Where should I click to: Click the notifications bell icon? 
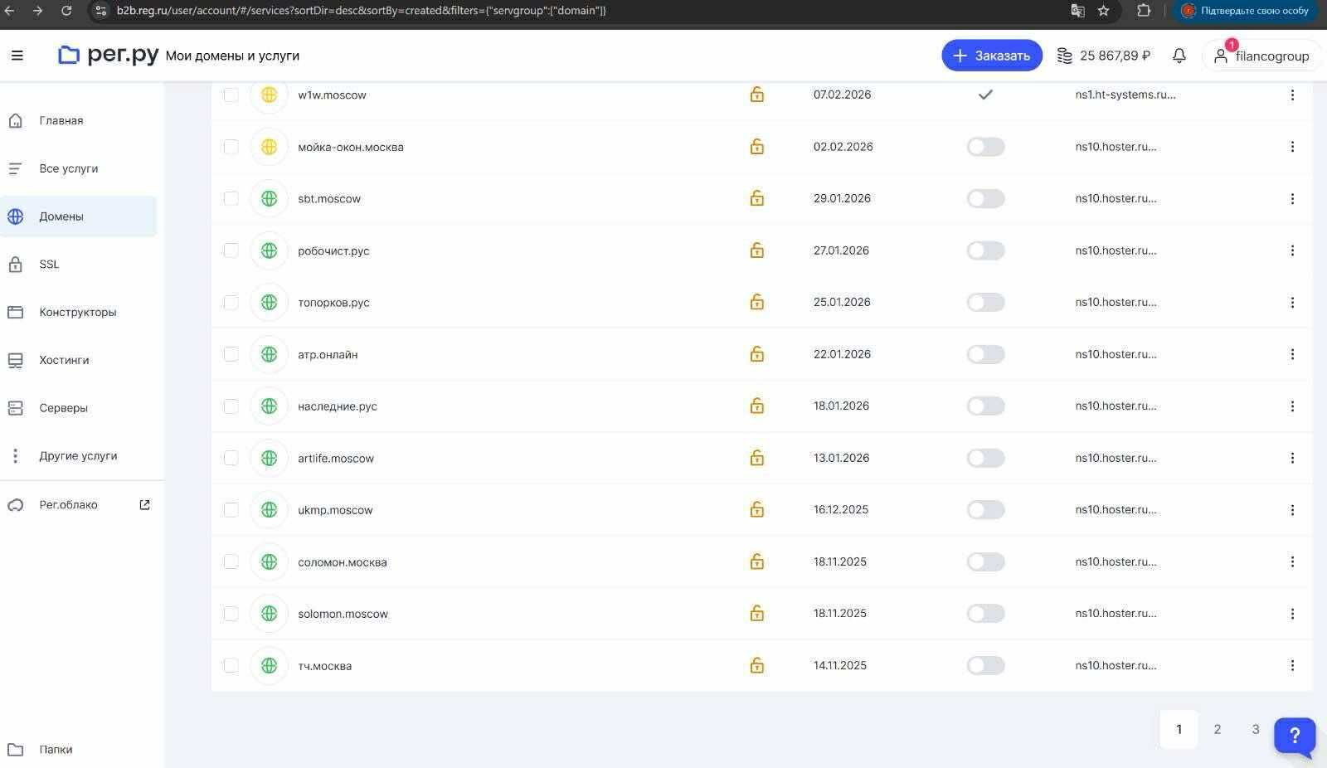coord(1179,56)
